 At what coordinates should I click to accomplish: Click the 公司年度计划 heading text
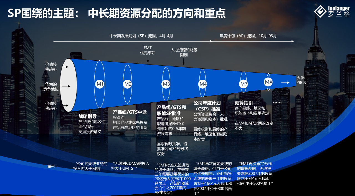tap(207, 103)
